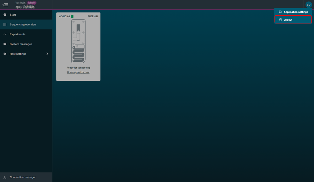Click the green status icon beside MC-110168

72,16
